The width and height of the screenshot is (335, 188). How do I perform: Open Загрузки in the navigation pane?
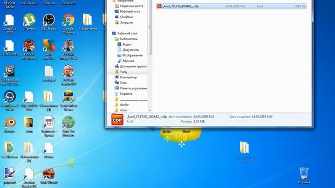[126, 22]
